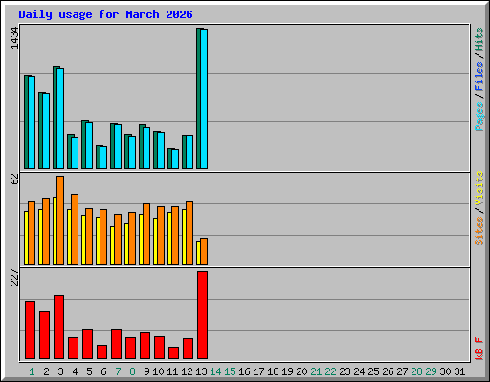Click the orange sites bar for day 3
This screenshot has width=490, height=382.
click(x=60, y=220)
